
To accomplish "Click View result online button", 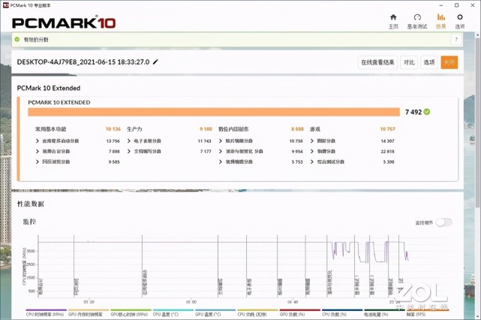I will click(x=377, y=62).
